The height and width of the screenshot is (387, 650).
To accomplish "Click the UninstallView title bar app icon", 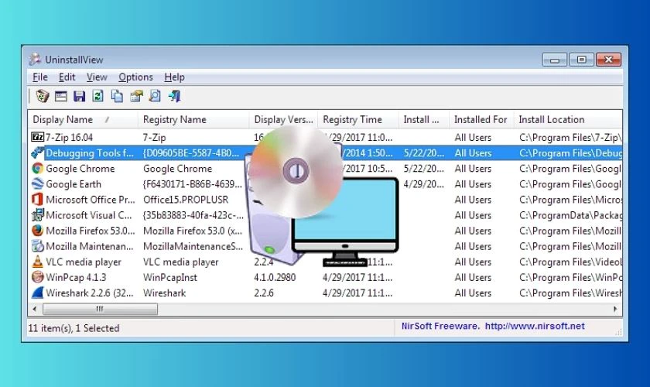I will (36, 60).
